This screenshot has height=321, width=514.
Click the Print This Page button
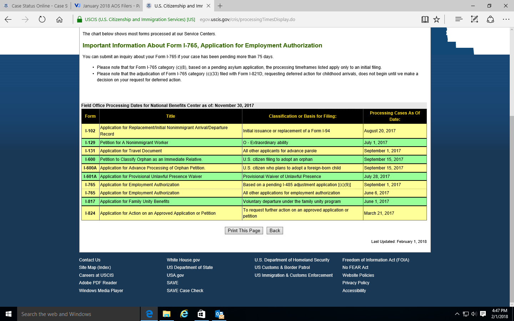coord(244,231)
